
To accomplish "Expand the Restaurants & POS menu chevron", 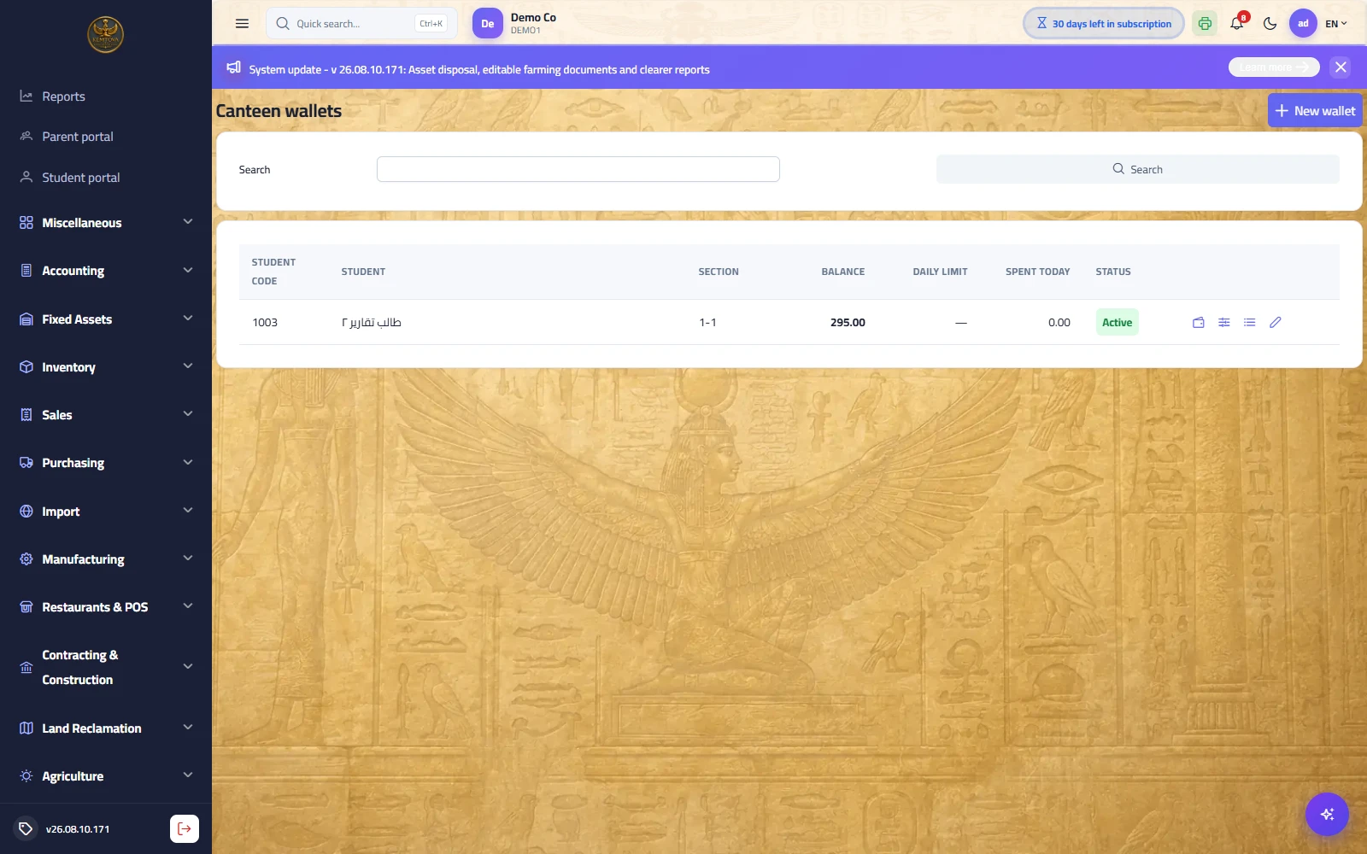I will coord(188,606).
